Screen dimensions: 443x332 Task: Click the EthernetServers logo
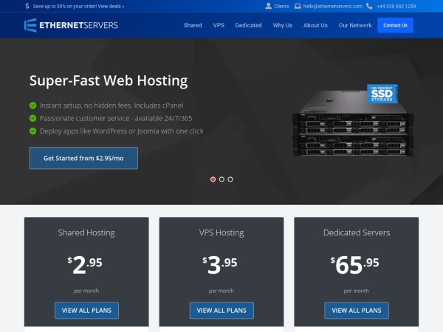coord(71,25)
